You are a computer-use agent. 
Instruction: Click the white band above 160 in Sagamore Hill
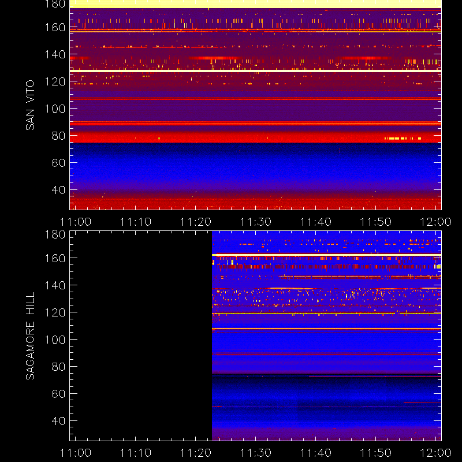coord(326,255)
